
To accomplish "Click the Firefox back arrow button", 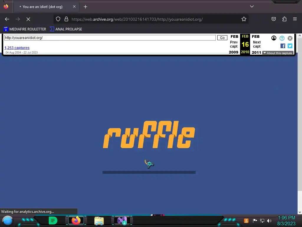I will pos(7,19).
